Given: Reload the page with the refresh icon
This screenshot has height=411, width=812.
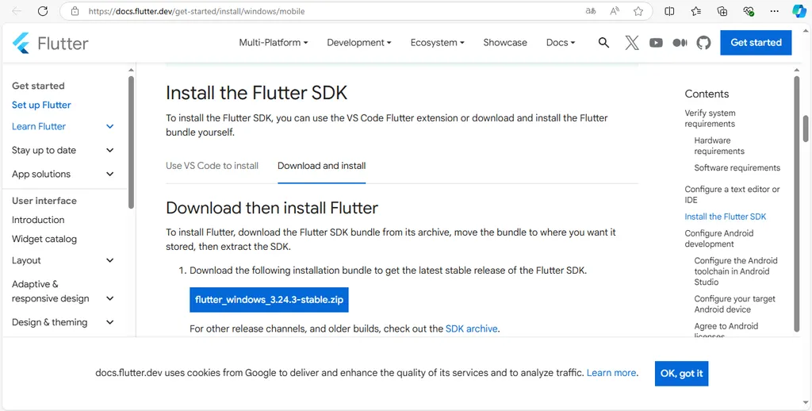Looking at the screenshot, I should [x=44, y=11].
